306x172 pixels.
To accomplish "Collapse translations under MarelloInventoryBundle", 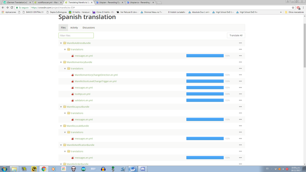I will tap(65, 69).
